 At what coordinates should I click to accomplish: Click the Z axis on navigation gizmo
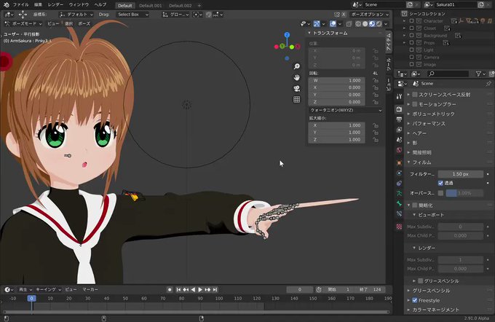(287, 35)
